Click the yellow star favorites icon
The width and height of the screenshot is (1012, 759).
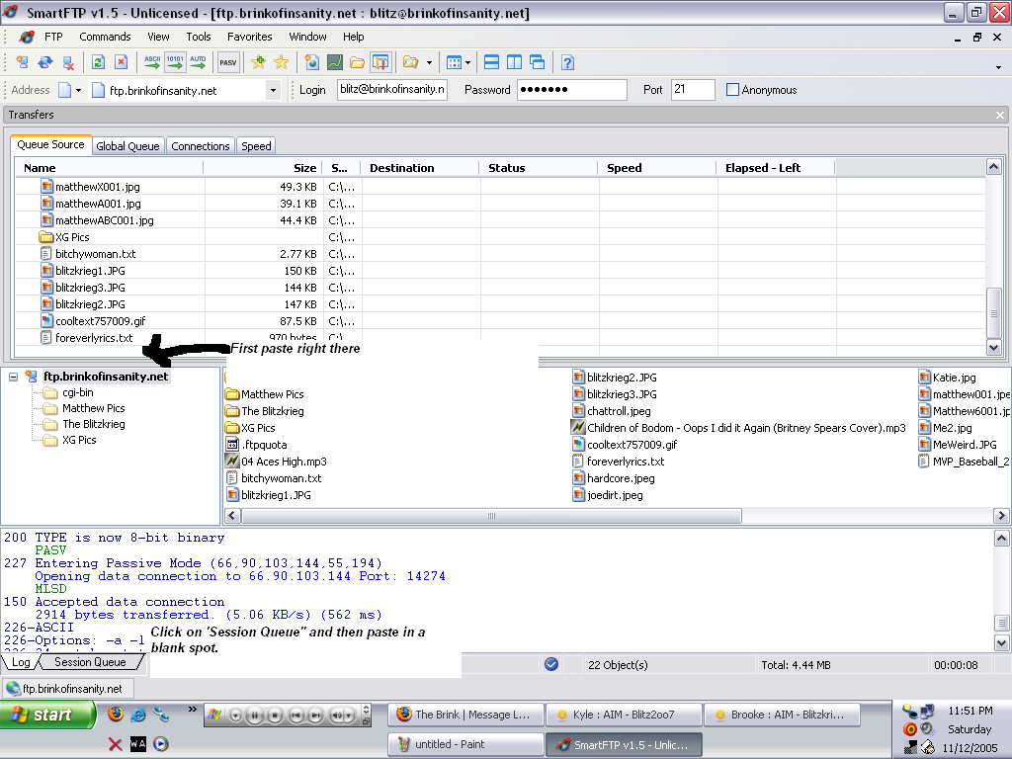(282, 62)
